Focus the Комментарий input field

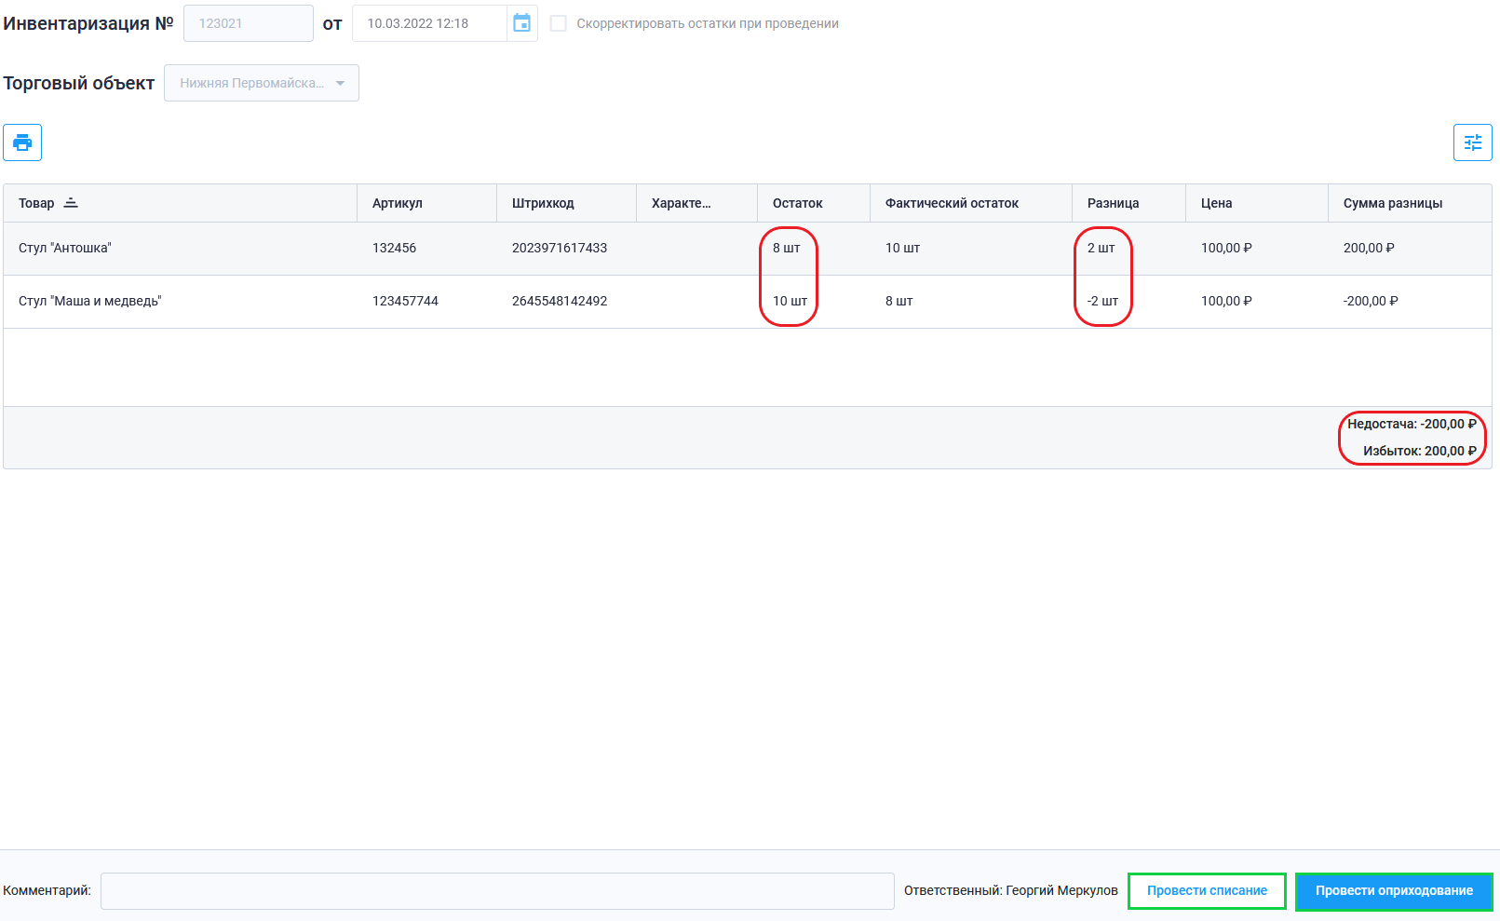tap(497, 891)
